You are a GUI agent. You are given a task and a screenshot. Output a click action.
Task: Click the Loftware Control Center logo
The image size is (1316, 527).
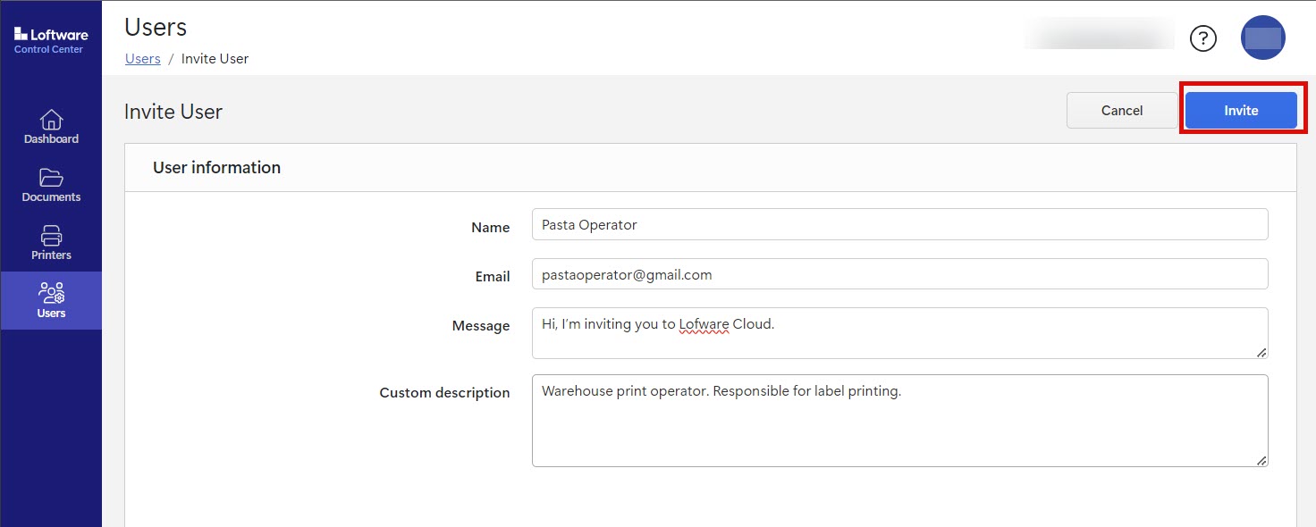[51, 40]
